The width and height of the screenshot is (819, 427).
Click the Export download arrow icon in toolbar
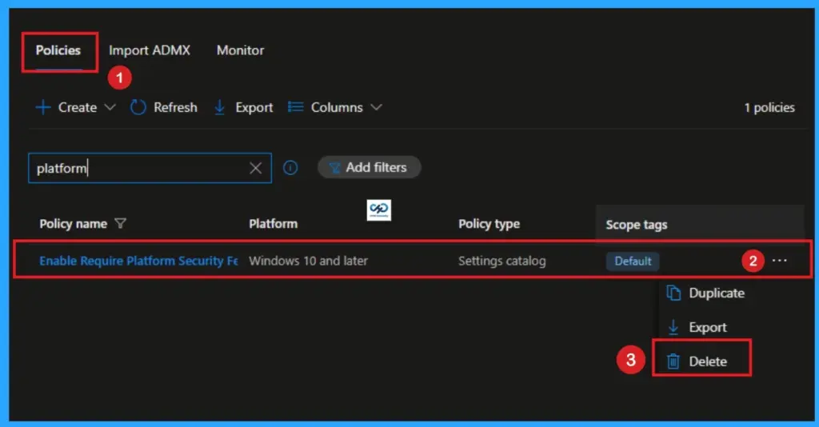coord(219,107)
